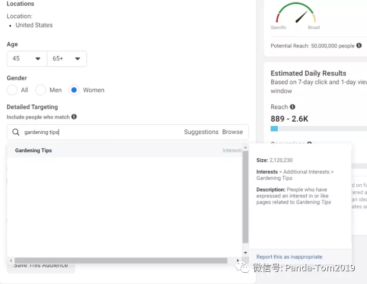Click info icon next to Potential Reach

[x=359, y=46]
